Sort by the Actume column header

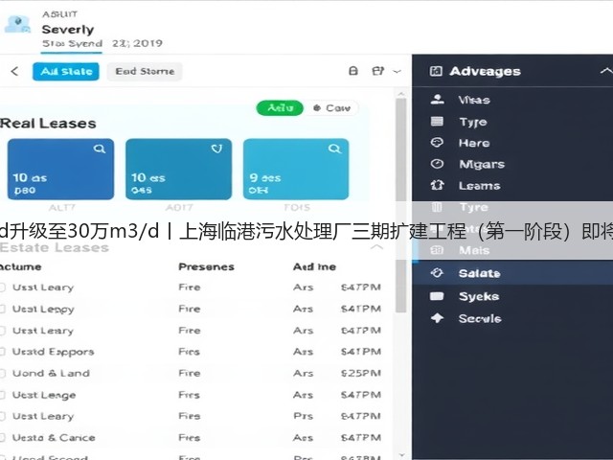coord(20,266)
